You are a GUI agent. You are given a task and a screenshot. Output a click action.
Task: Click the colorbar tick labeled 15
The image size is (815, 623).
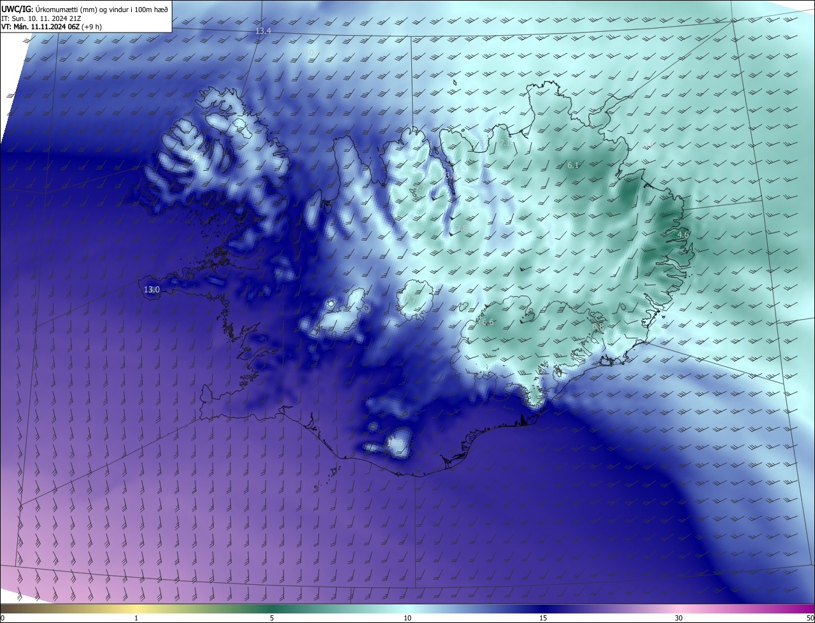[x=543, y=618]
